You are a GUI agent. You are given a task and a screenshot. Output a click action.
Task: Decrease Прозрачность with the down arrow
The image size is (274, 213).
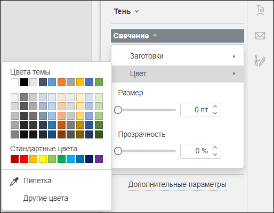point(215,154)
